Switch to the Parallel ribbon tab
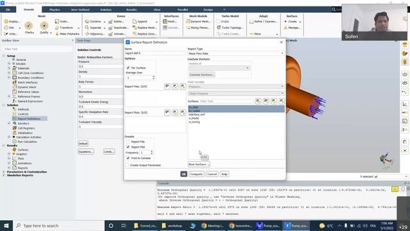Image resolution: width=410 pixels, height=231 pixels. pos(183,10)
